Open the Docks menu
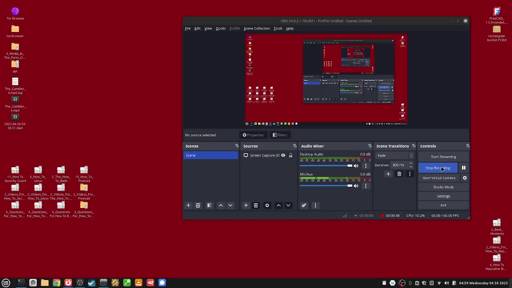Screen dimensions: 512x288 [221, 28]
